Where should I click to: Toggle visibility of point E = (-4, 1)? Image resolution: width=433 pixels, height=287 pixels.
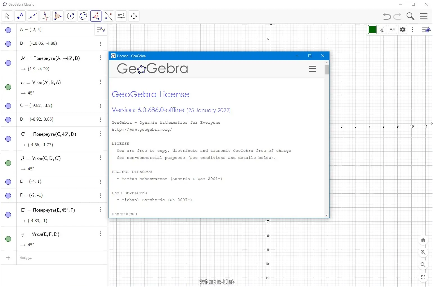[x=8, y=182]
